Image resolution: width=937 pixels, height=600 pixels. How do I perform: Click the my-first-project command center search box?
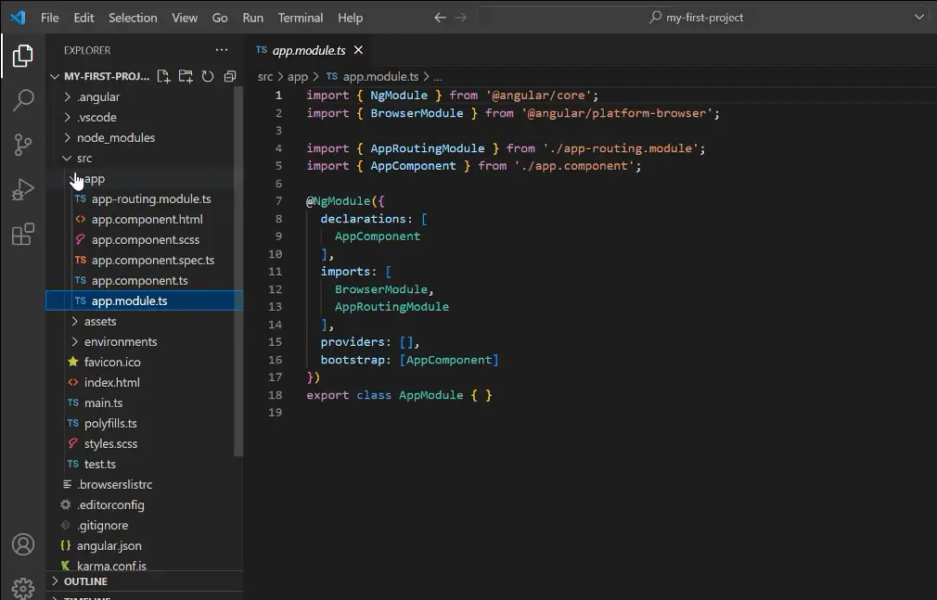pos(704,18)
